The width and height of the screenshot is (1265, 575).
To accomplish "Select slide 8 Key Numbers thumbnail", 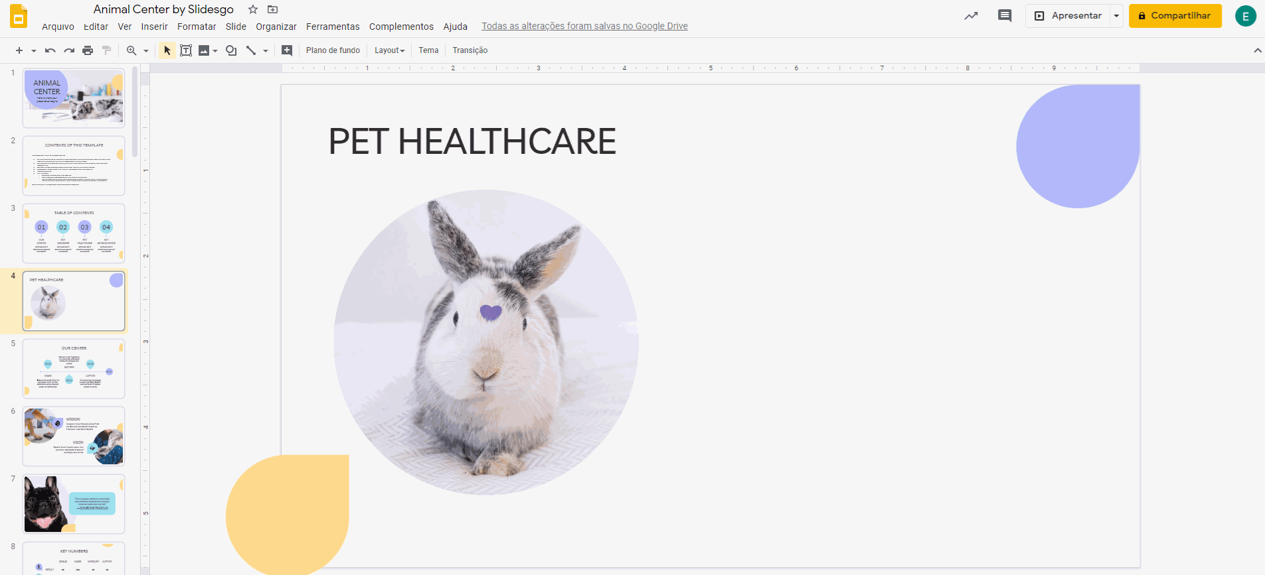I will click(74, 558).
